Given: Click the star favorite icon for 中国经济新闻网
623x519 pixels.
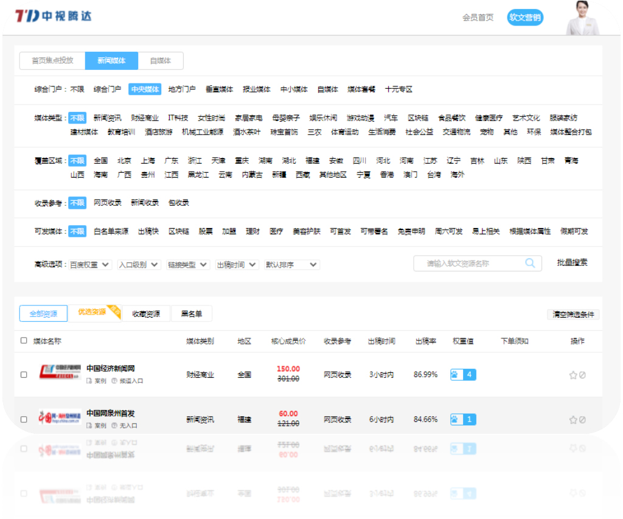Looking at the screenshot, I should tap(573, 375).
